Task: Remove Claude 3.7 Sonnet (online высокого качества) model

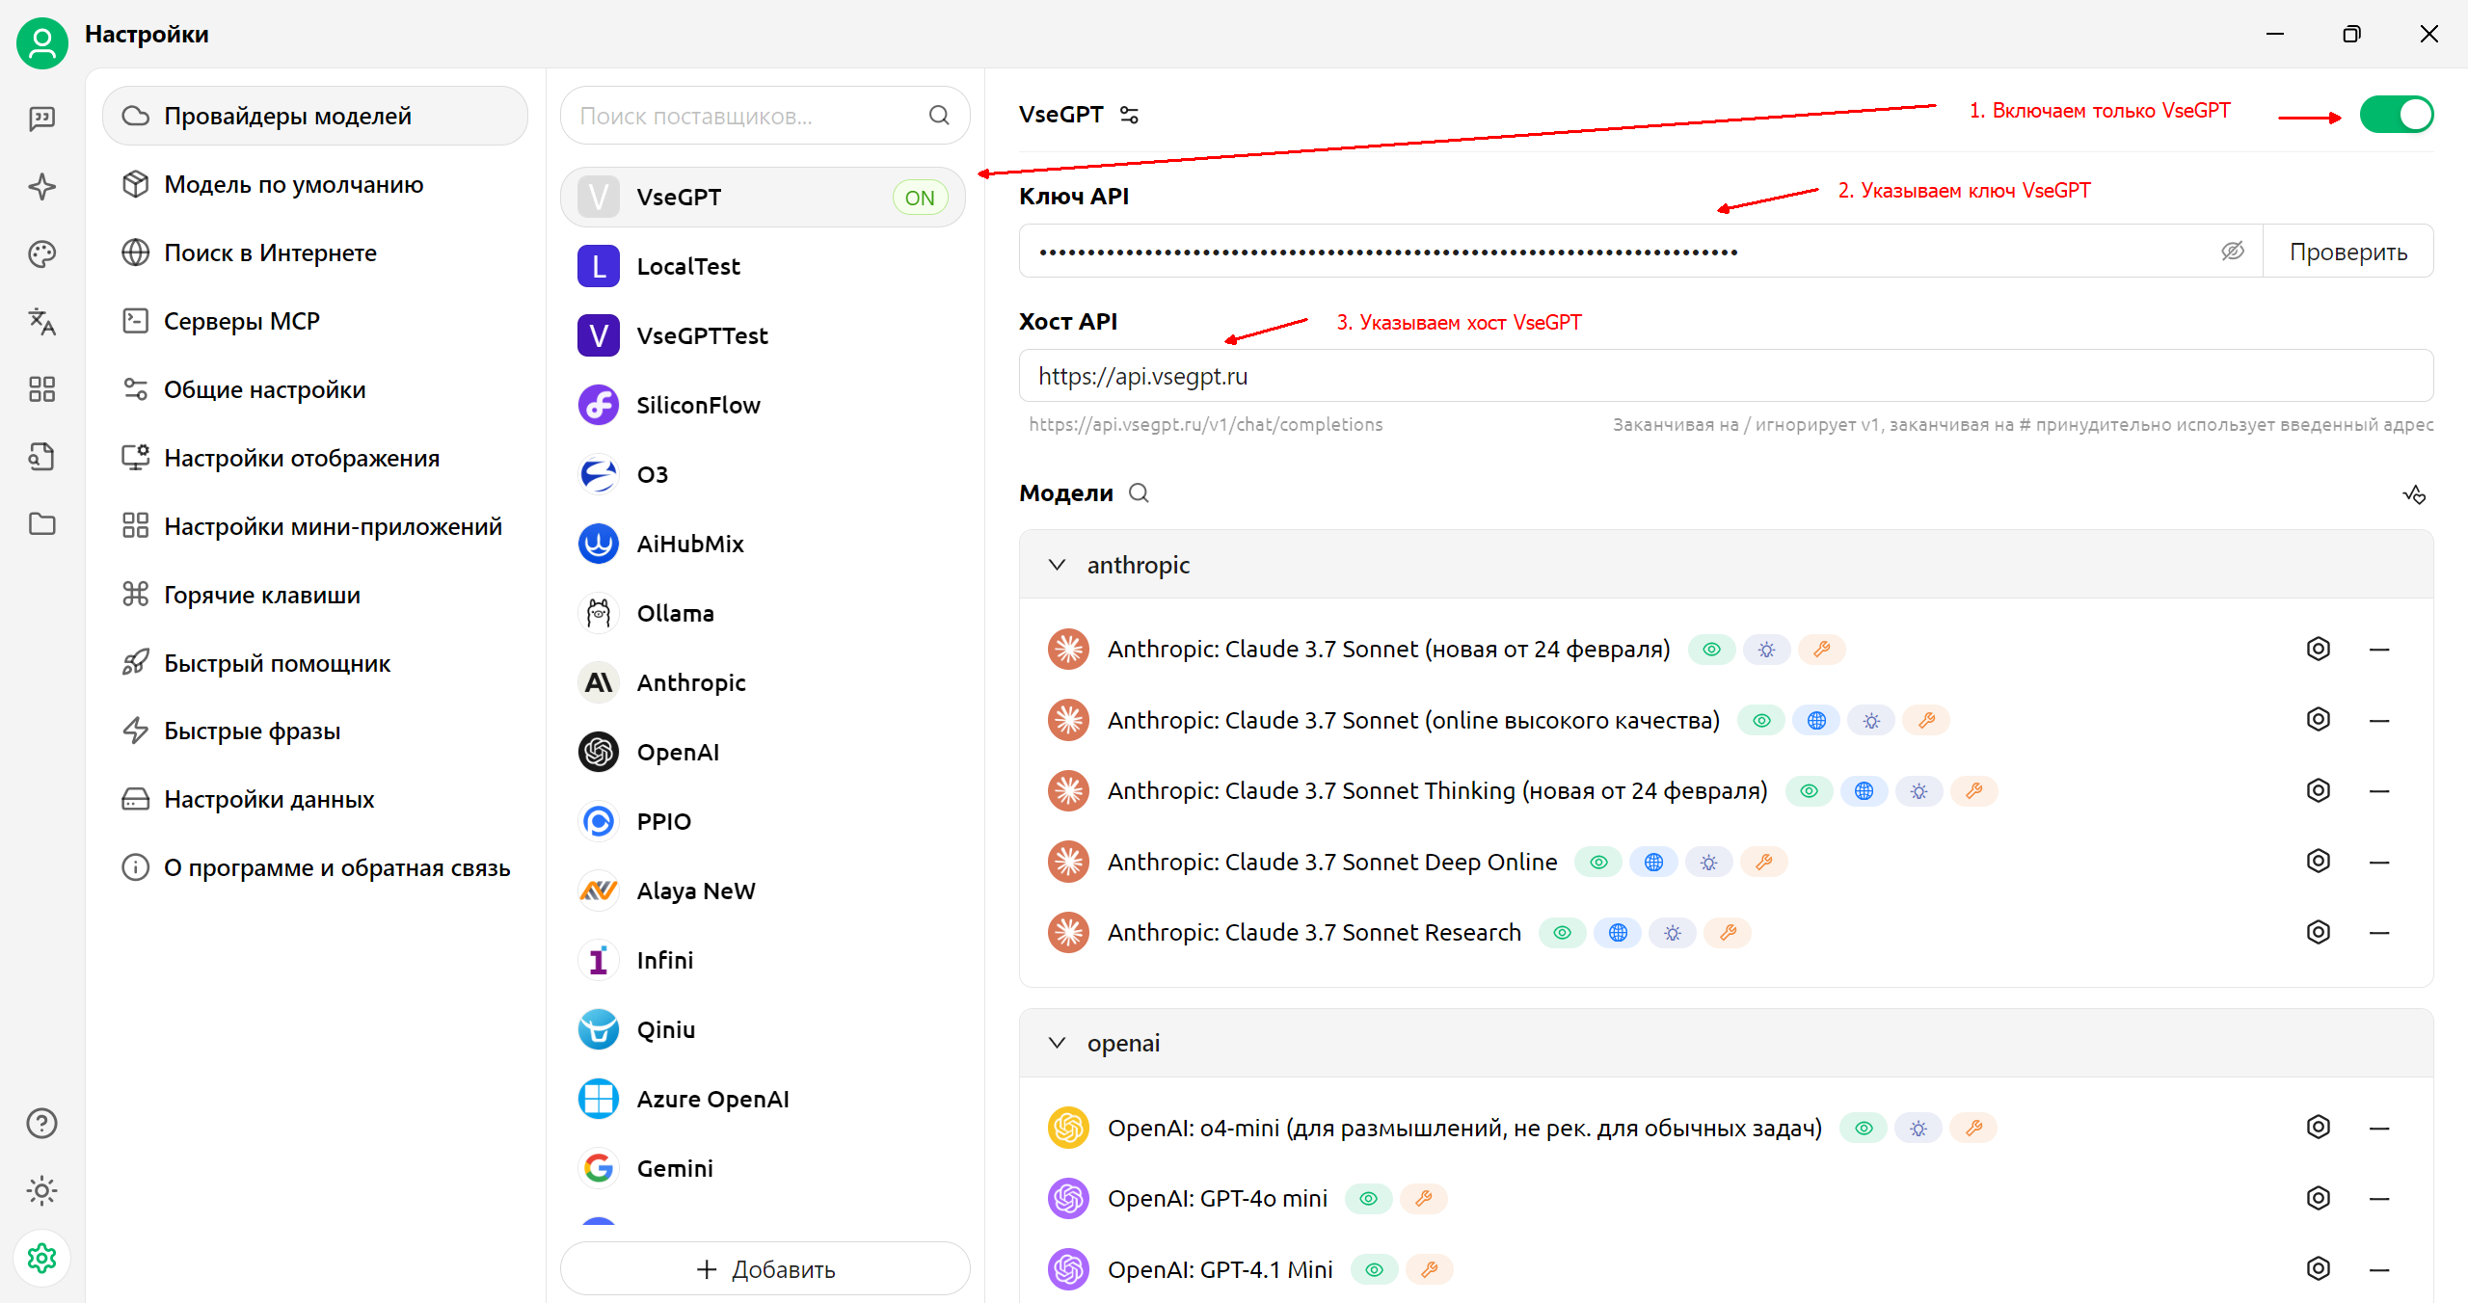Action: click(x=2379, y=720)
